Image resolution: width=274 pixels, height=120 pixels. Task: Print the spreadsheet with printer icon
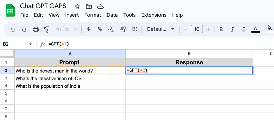pos(36,29)
